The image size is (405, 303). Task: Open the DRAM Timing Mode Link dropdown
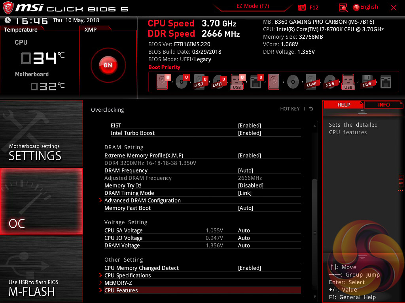(244, 193)
